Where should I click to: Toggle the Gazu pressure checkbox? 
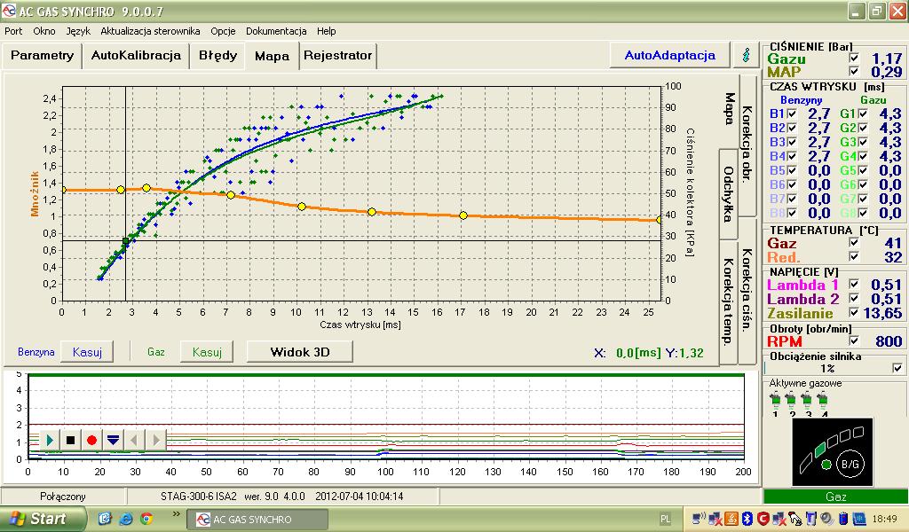click(853, 58)
